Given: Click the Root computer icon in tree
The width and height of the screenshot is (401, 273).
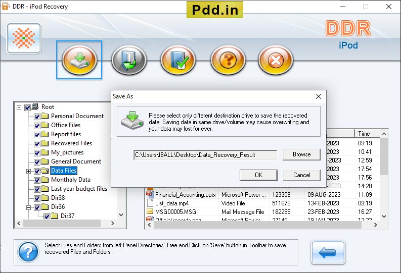Looking at the screenshot, I should [x=35, y=106].
